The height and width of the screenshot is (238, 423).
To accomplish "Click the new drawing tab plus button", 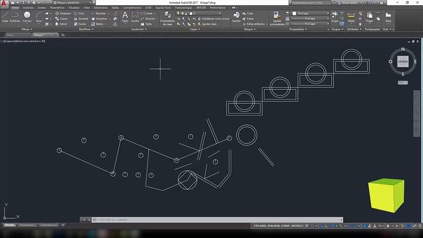I will [63, 35].
